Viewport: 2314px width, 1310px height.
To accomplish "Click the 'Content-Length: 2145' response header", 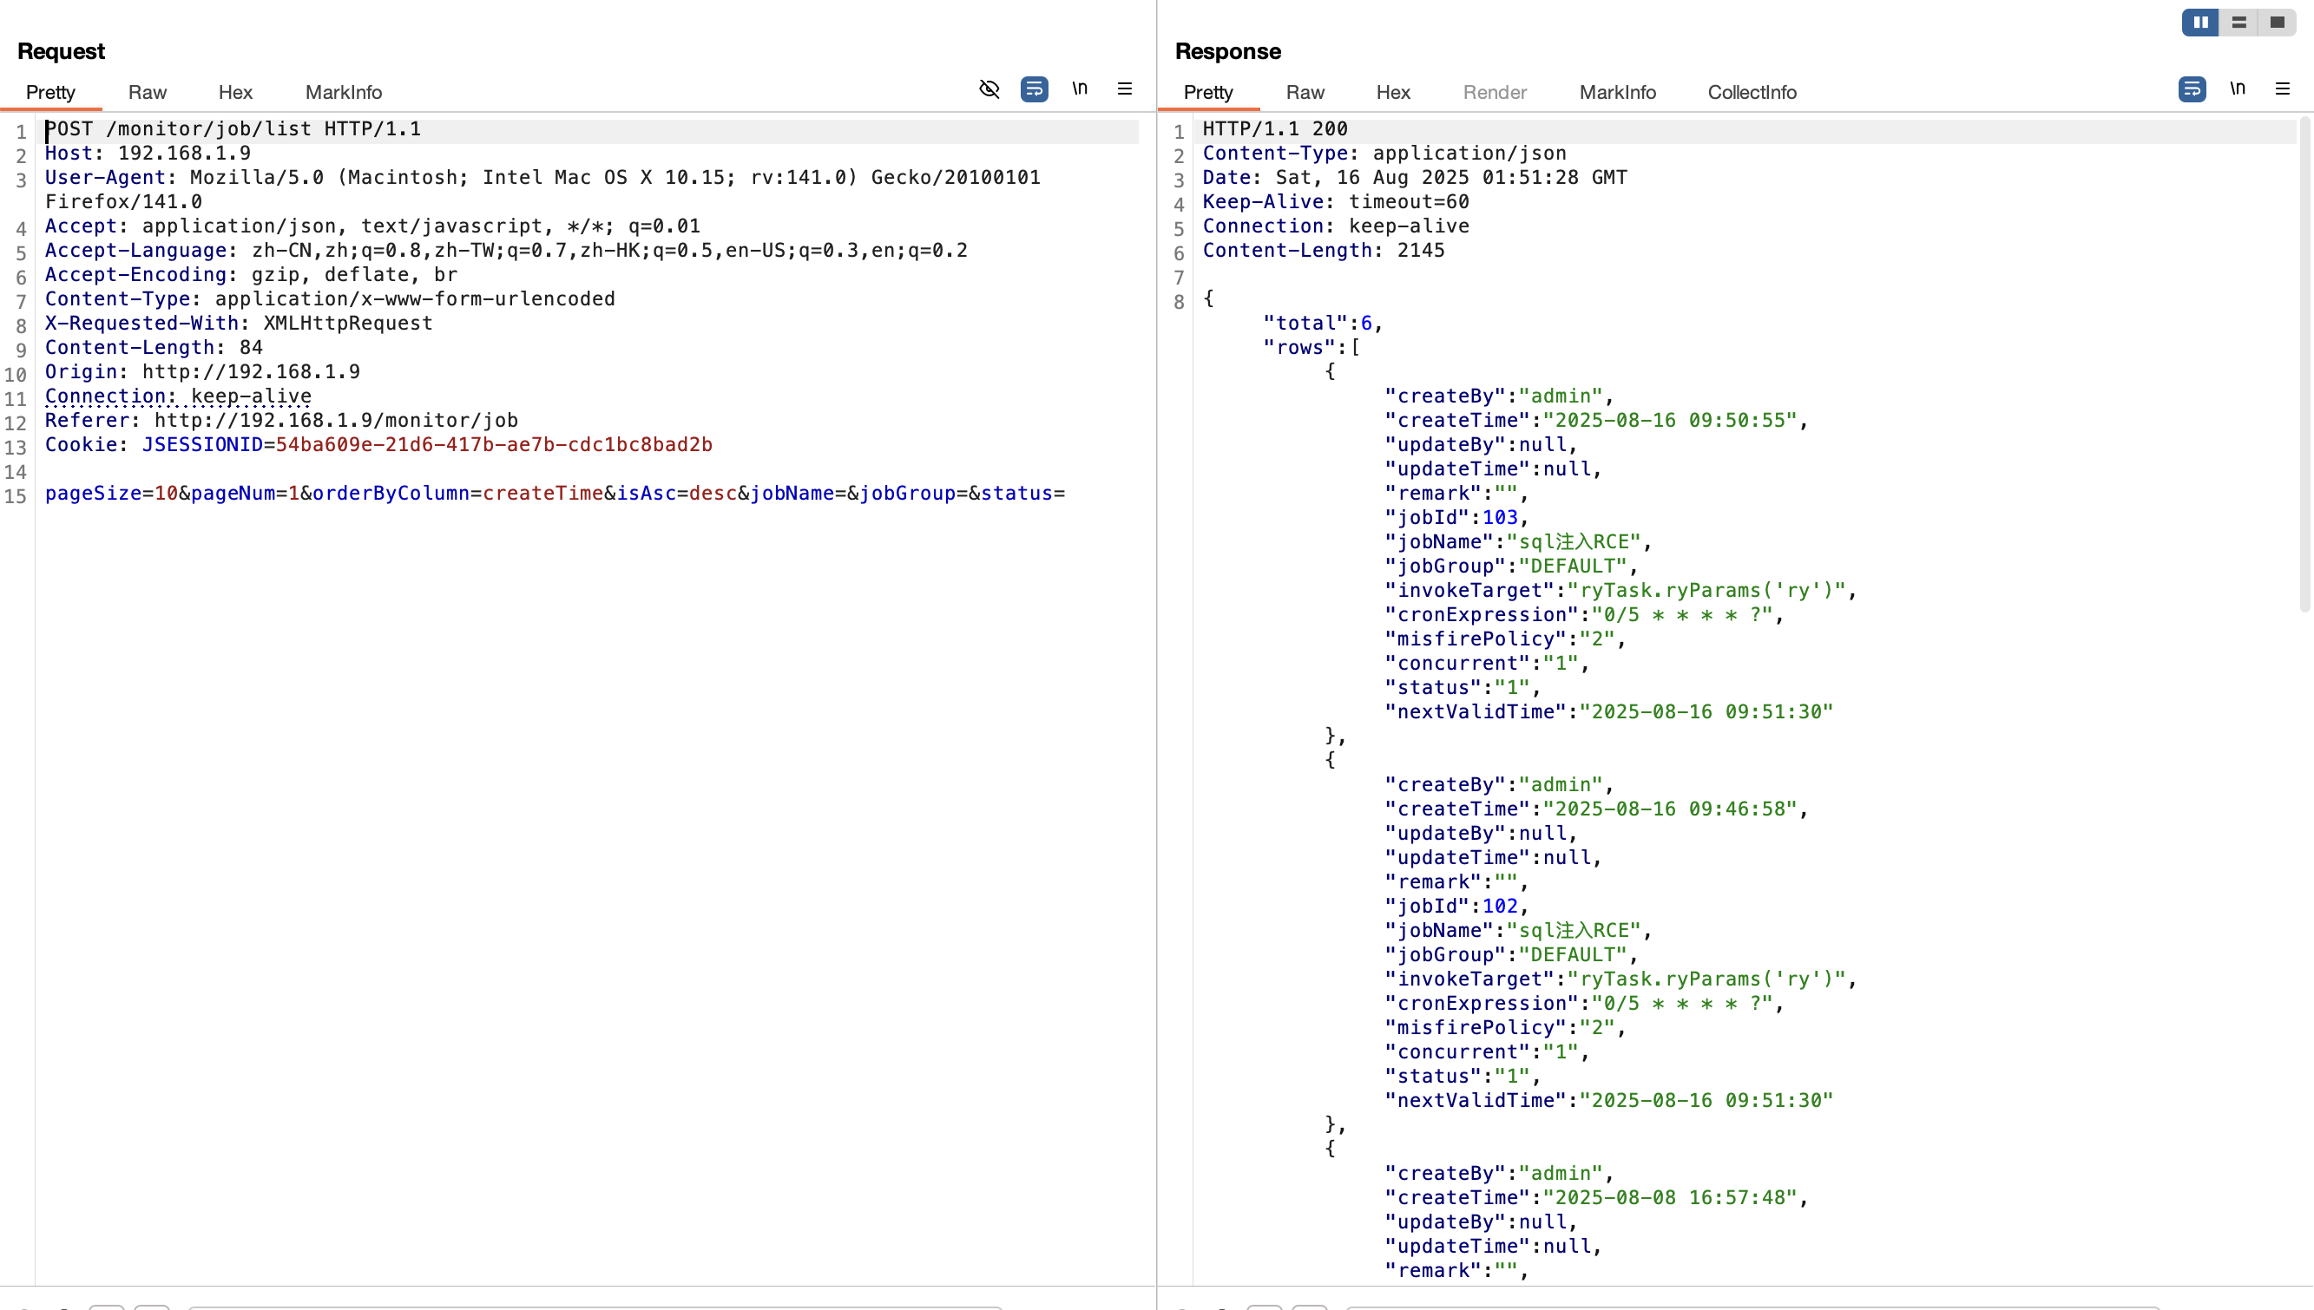I will 1324,250.
